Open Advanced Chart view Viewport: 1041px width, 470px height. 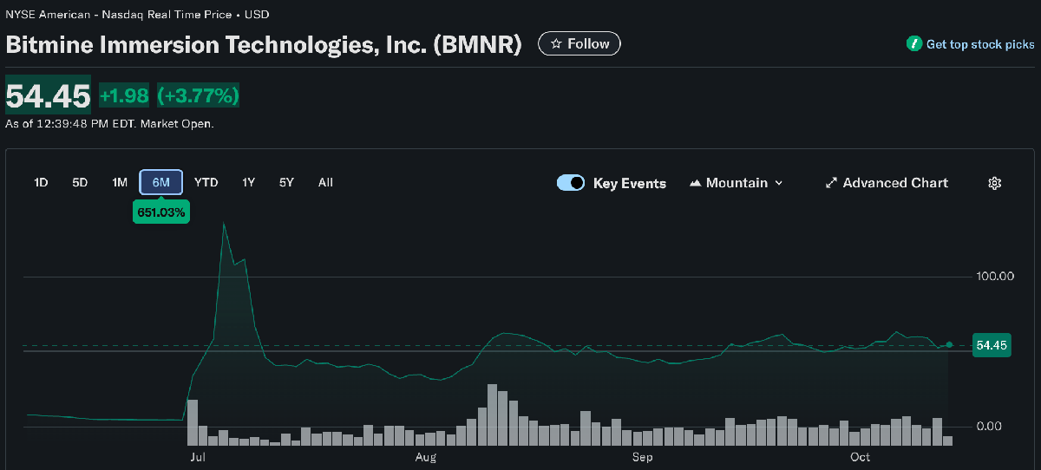(x=887, y=183)
